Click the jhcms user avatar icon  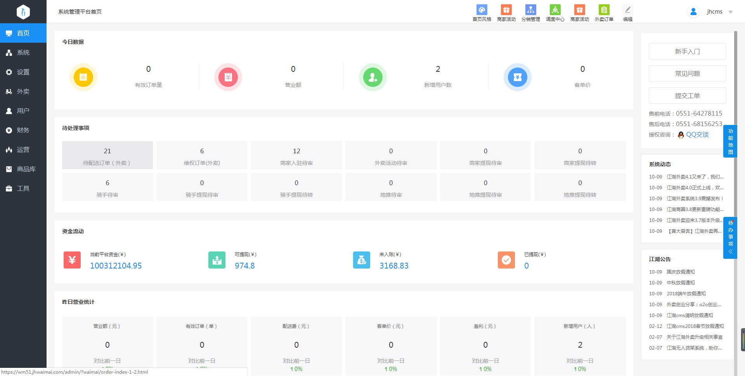(693, 12)
